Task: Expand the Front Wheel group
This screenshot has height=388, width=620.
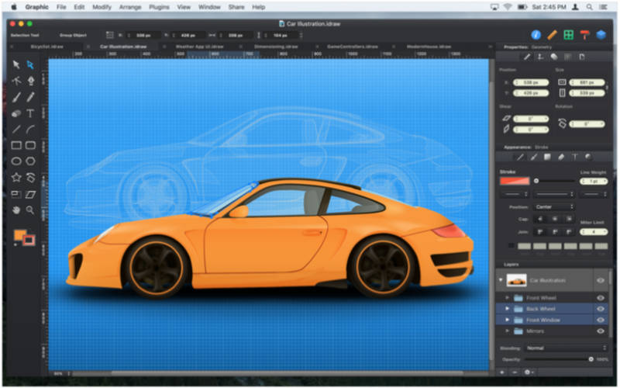Action: tap(508, 297)
